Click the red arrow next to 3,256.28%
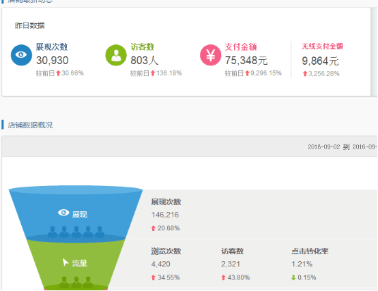378x291 pixels. pyautogui.click(x=305, y=74)
